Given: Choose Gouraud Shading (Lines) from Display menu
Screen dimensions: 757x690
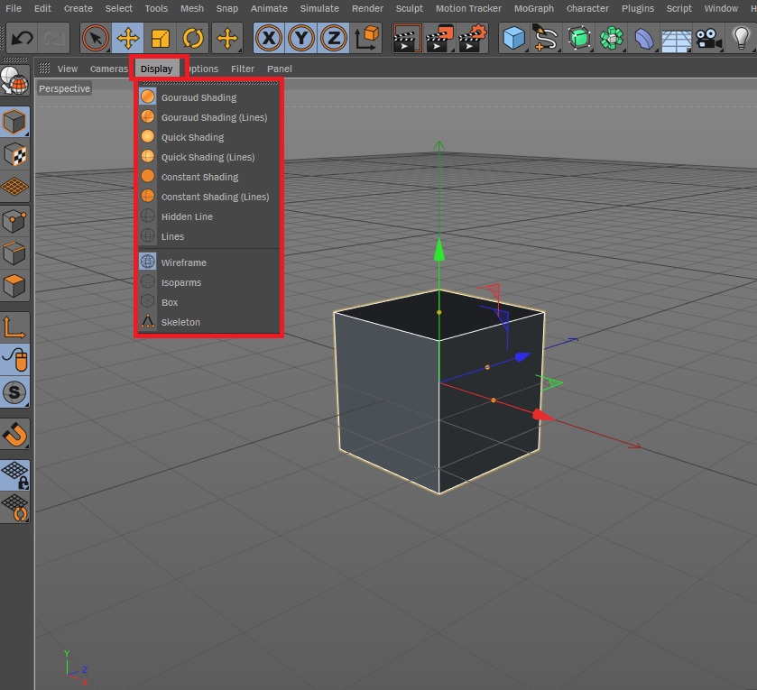Looking at the screenshot, I should (214, 117).
